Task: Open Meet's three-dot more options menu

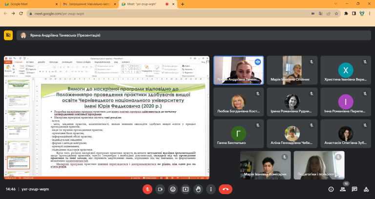Action: point(211,189)
